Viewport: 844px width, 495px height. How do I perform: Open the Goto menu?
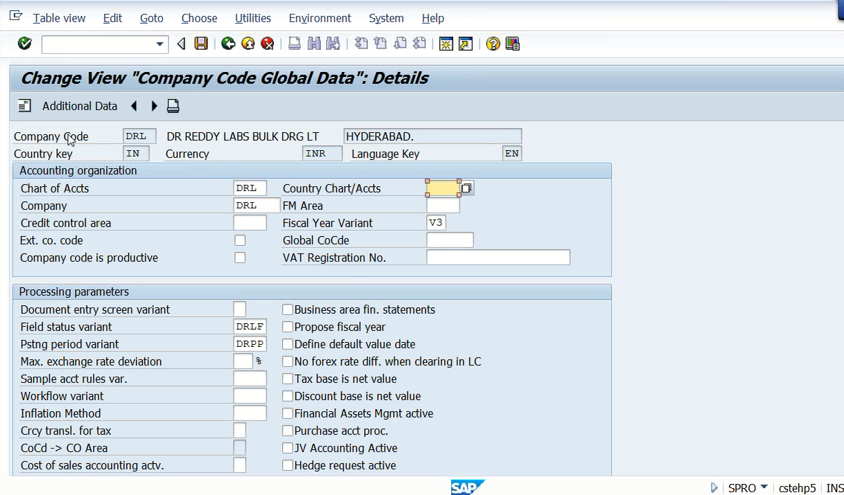152,18
